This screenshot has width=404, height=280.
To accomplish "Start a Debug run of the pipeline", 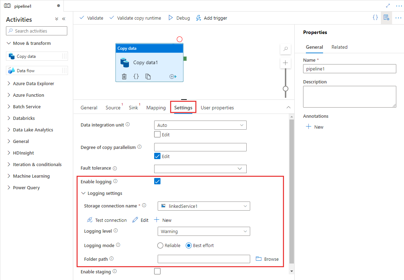I will [x=179, y=18].
